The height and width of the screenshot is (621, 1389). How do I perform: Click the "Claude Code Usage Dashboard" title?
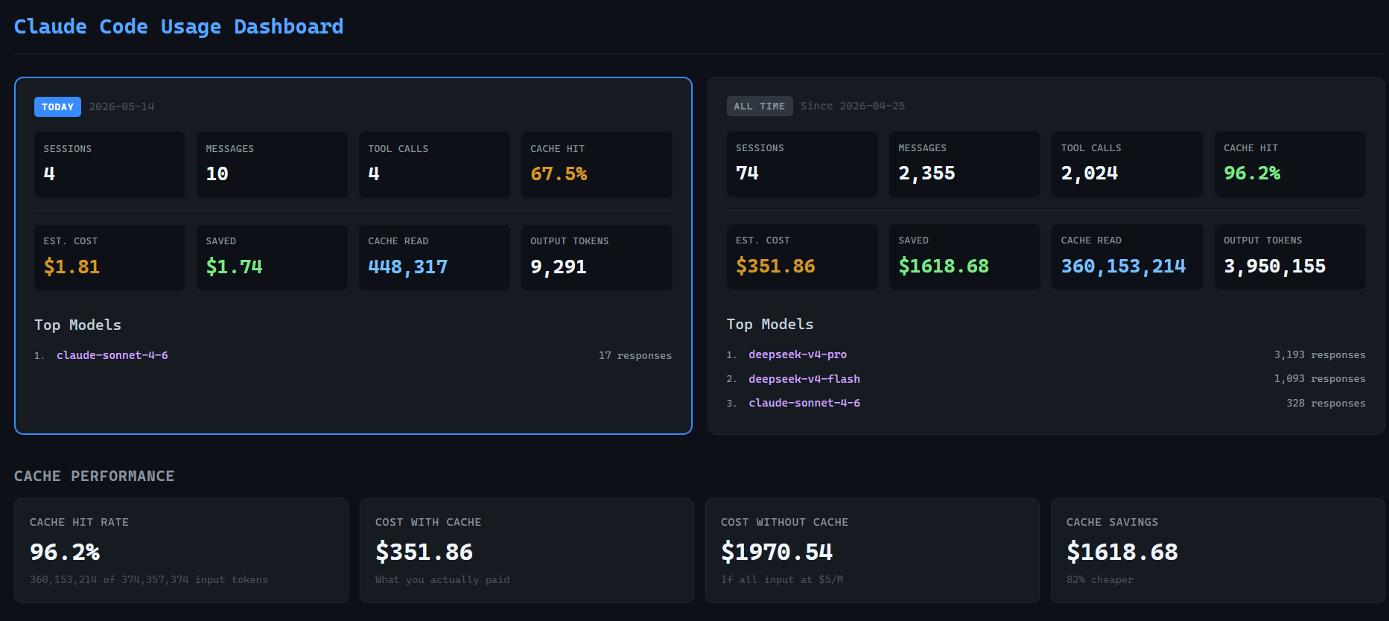(x=179, y=27)
